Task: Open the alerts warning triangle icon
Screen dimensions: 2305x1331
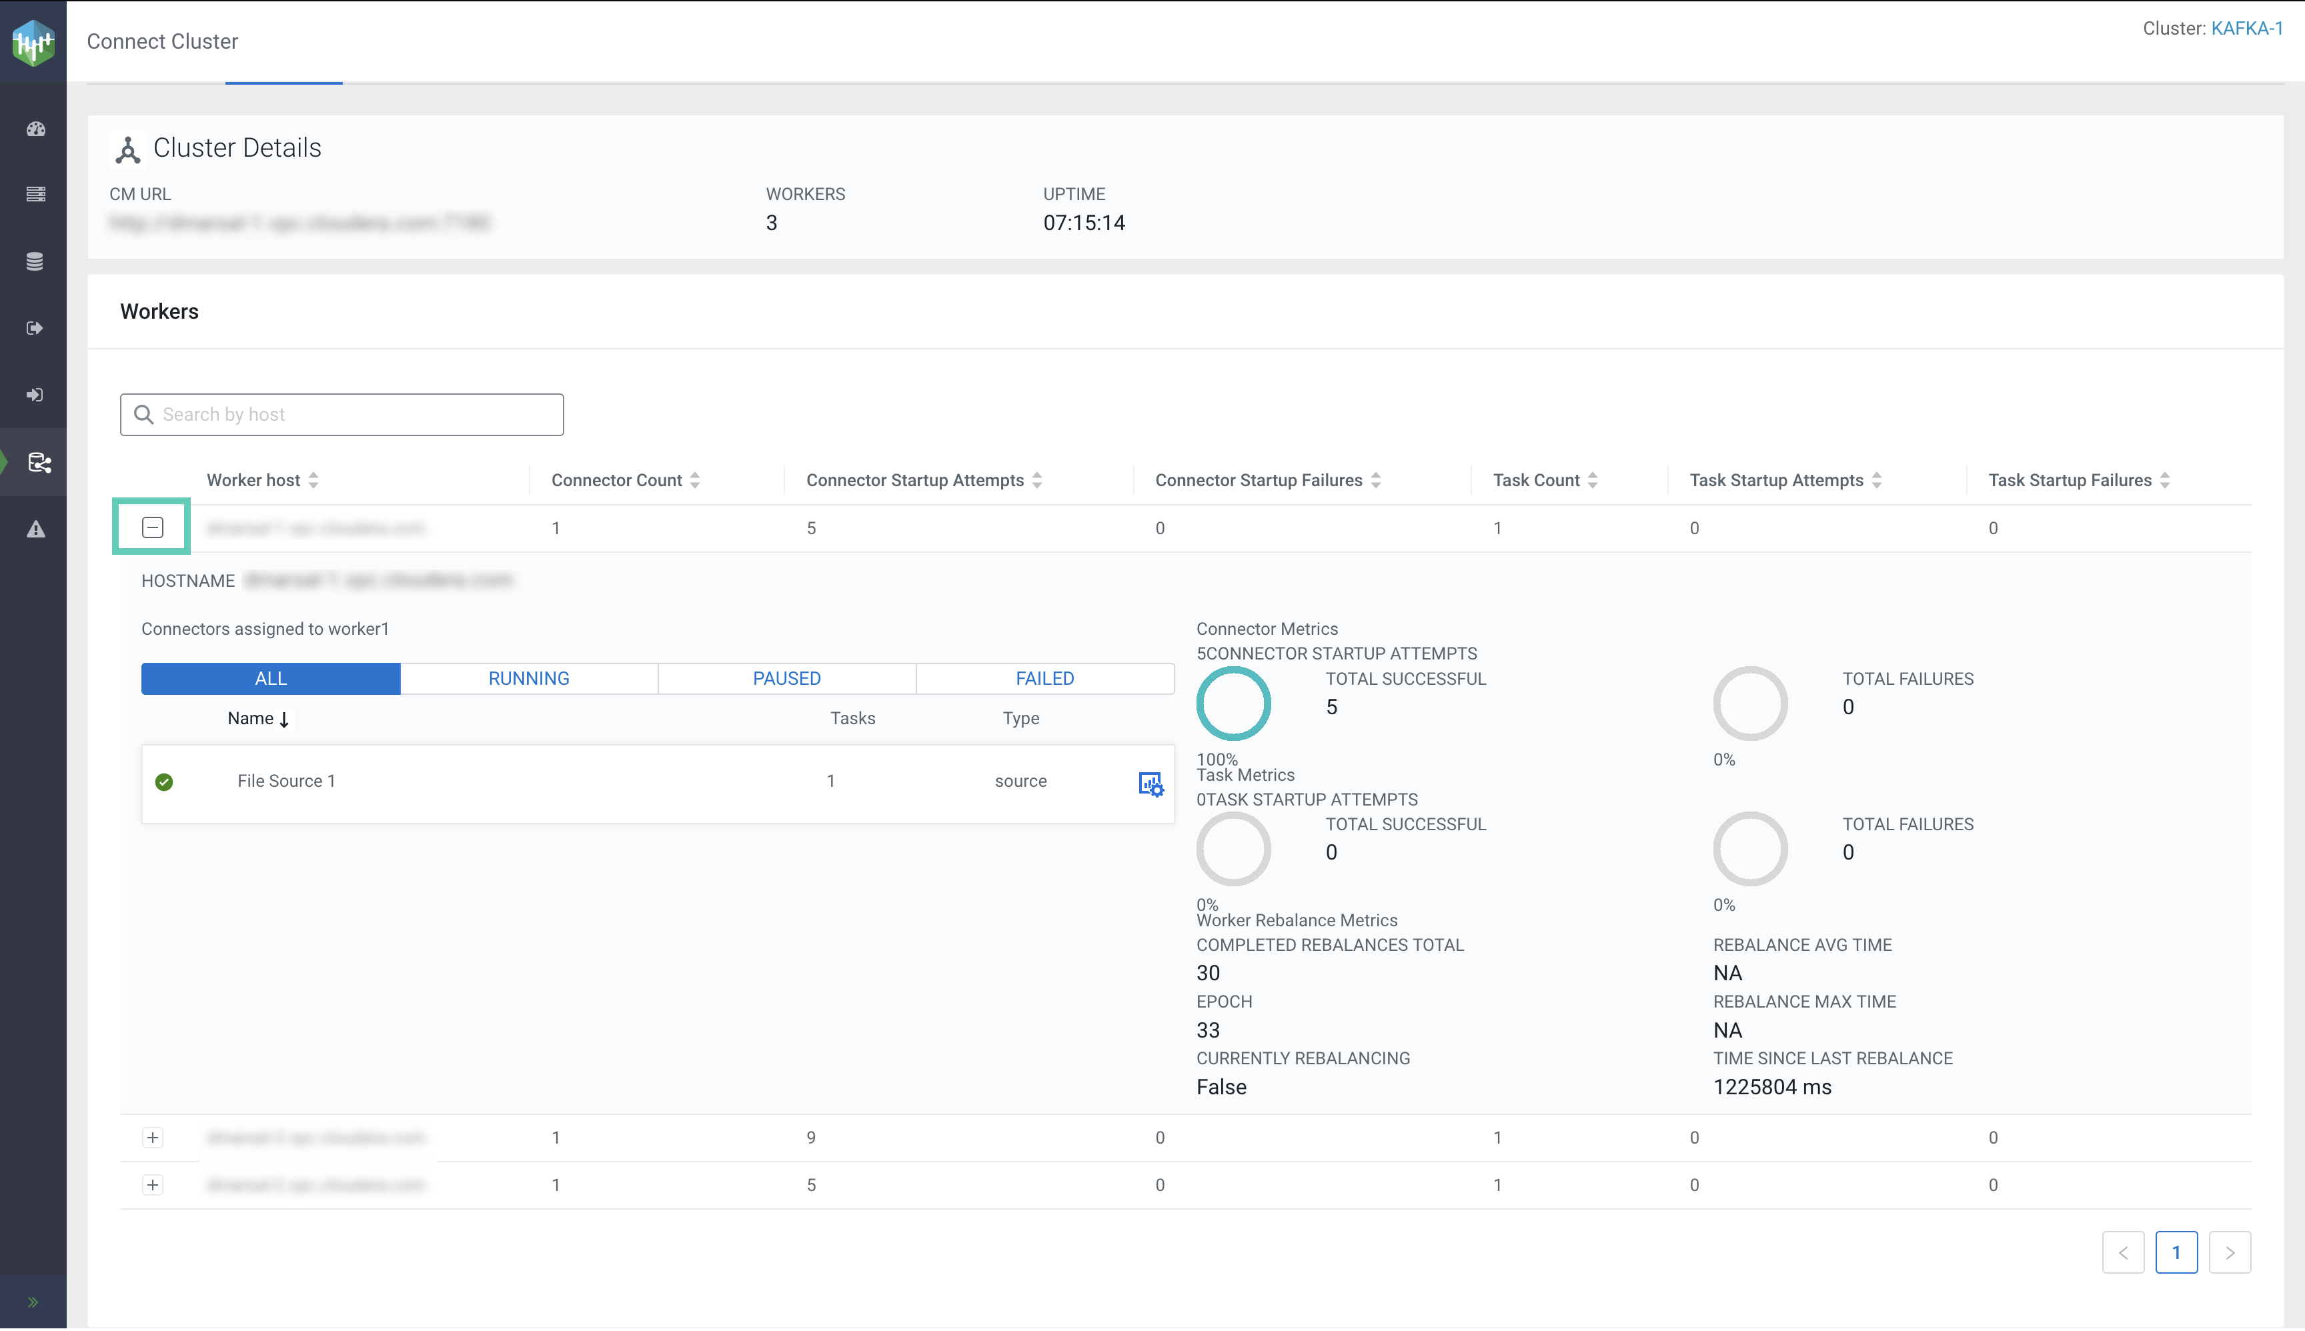Action: (x=35, y=529)
